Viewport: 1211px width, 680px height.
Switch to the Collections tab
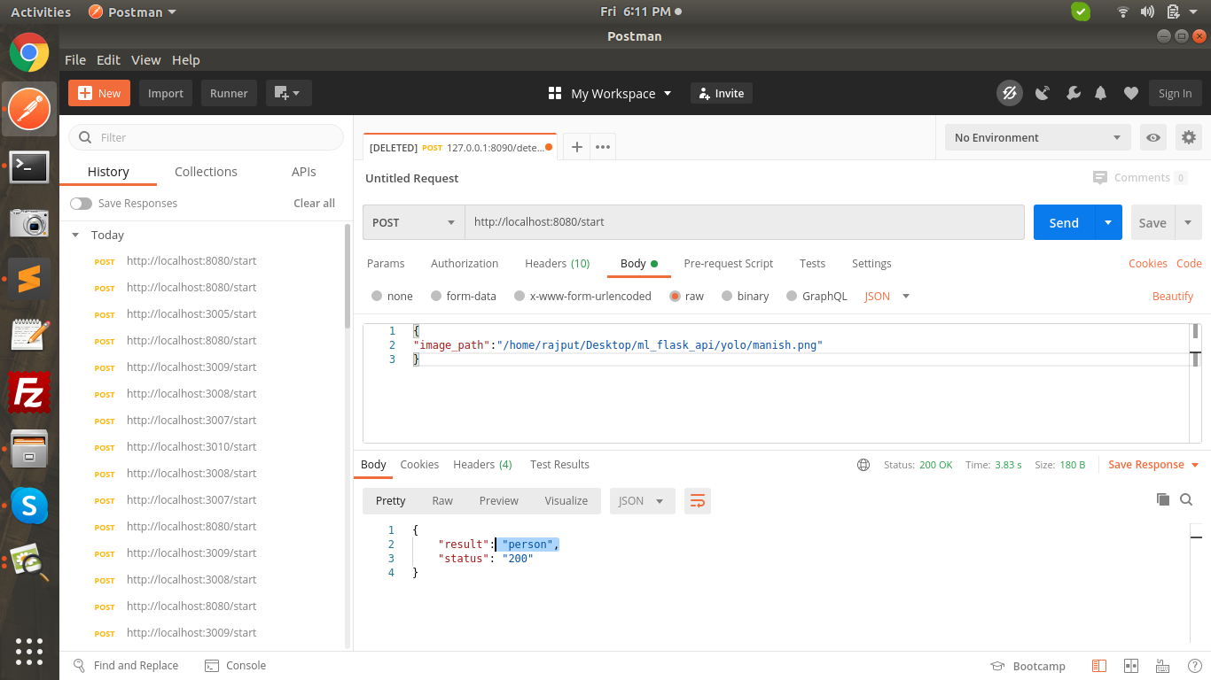point(206,171)
